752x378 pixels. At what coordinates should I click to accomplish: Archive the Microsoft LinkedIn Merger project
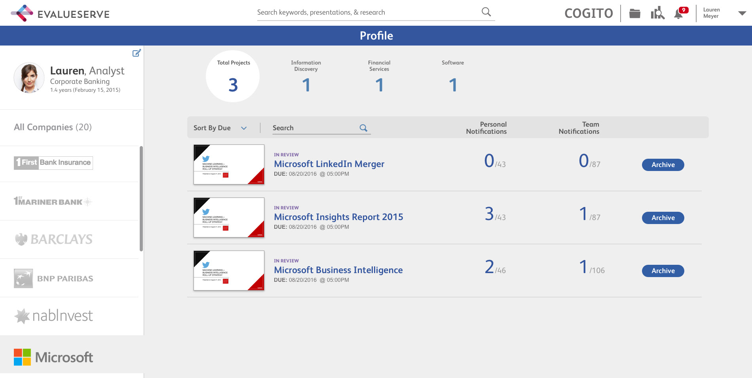pos(663,165)
